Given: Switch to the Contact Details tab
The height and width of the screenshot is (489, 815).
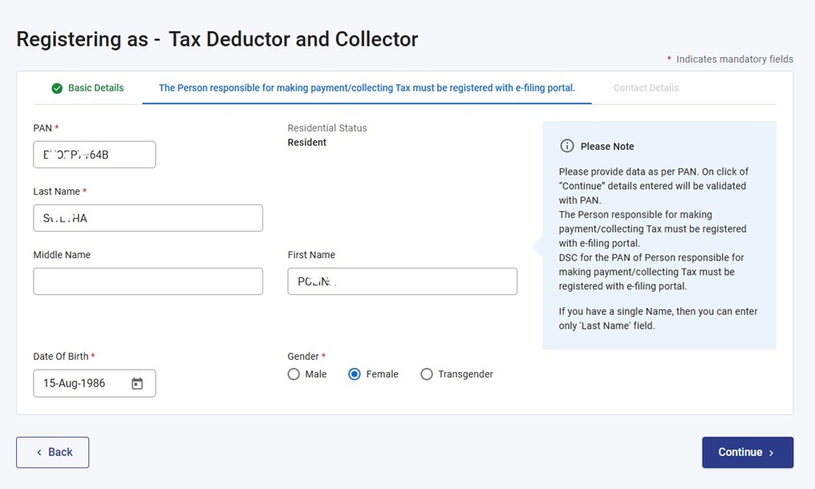Looking at the screenshot, I should pyautogui.click(x=646, y=88).
